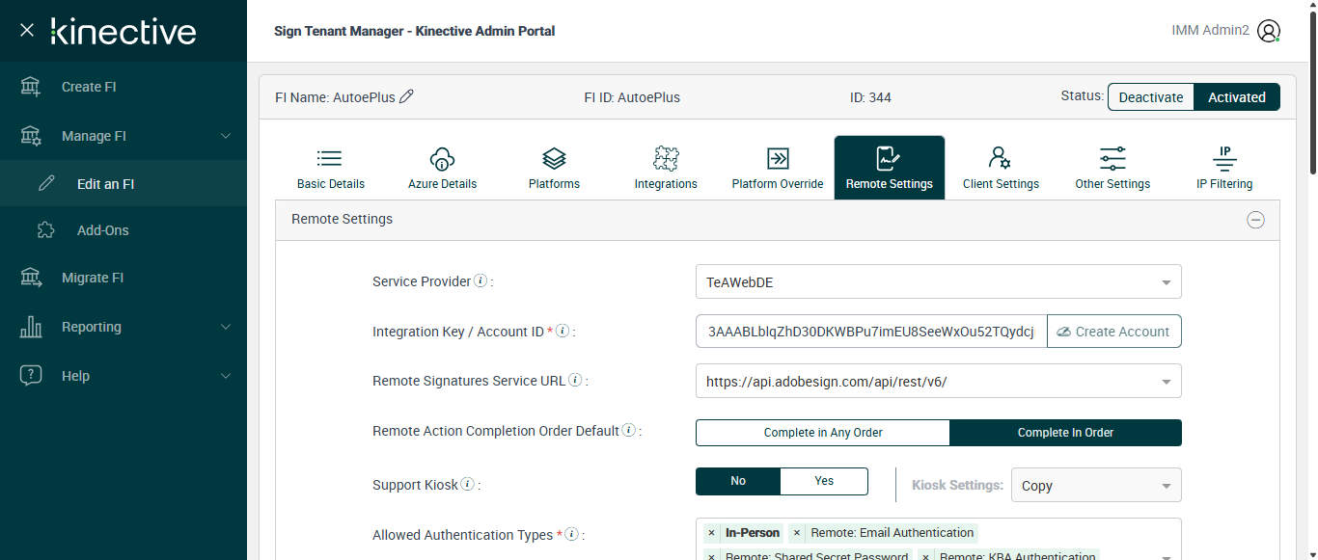Open the Service Provider dropdown

pos(938,282)
